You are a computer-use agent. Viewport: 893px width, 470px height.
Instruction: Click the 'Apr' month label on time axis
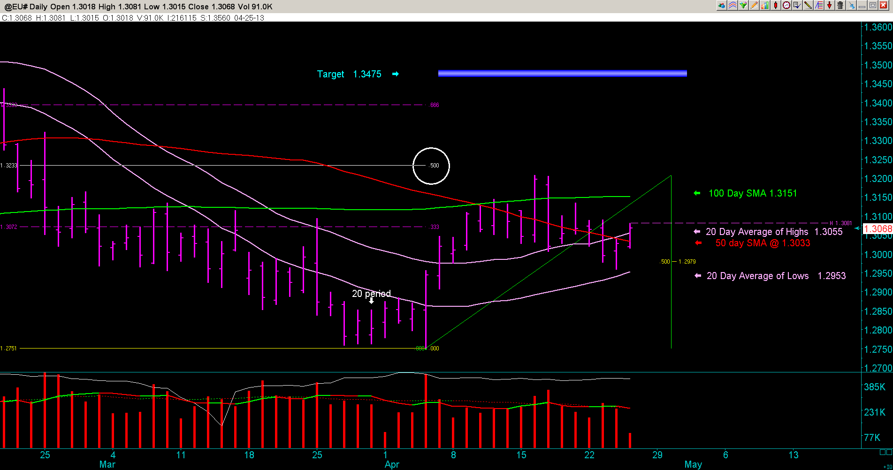tap(392, 464)
